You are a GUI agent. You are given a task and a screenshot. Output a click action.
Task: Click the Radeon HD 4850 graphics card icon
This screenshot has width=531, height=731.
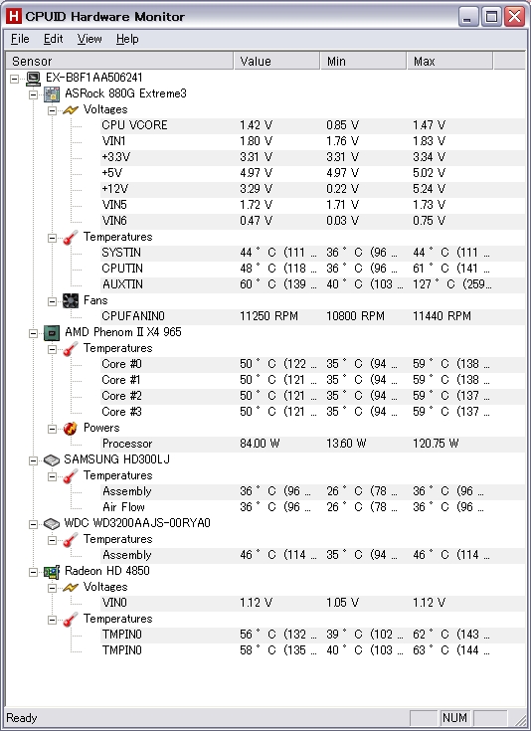52,571
